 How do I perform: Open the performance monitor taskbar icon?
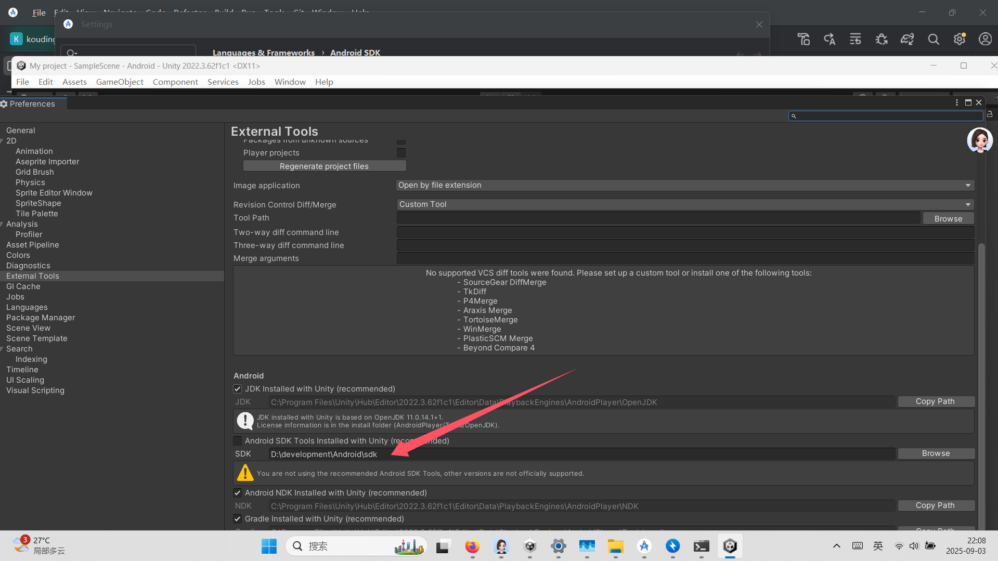pyautogui.click(x=587, y=546)
